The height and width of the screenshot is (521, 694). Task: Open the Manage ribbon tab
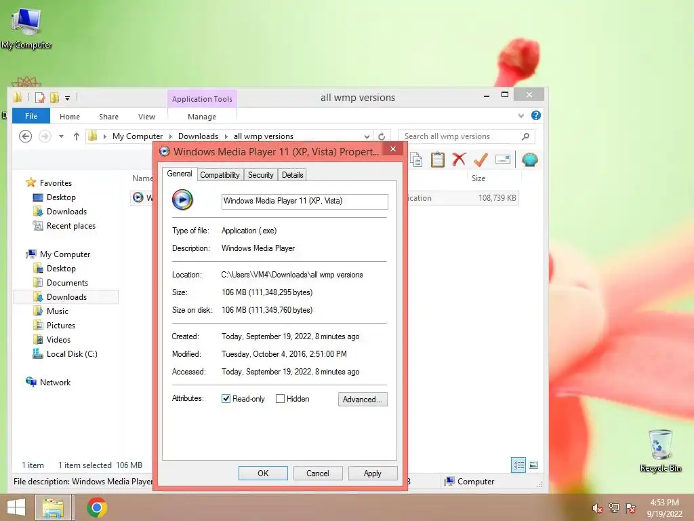click(202, 117)
